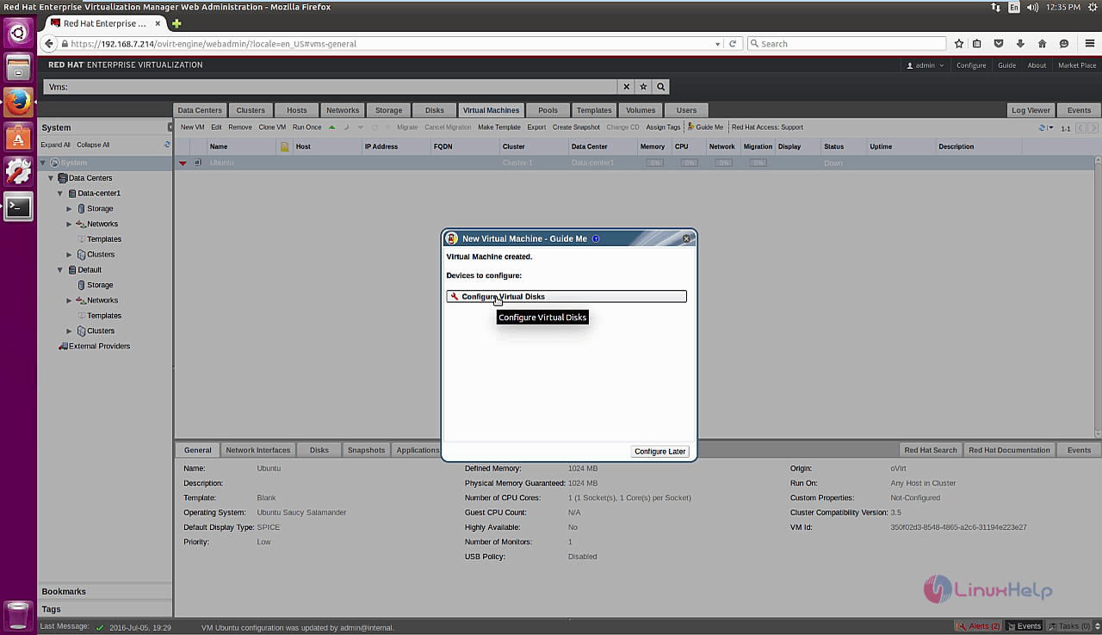This screenshot has width=1102, height=635.
Task: Open the Bookmarks panel header
Action: tap(105, 591)
